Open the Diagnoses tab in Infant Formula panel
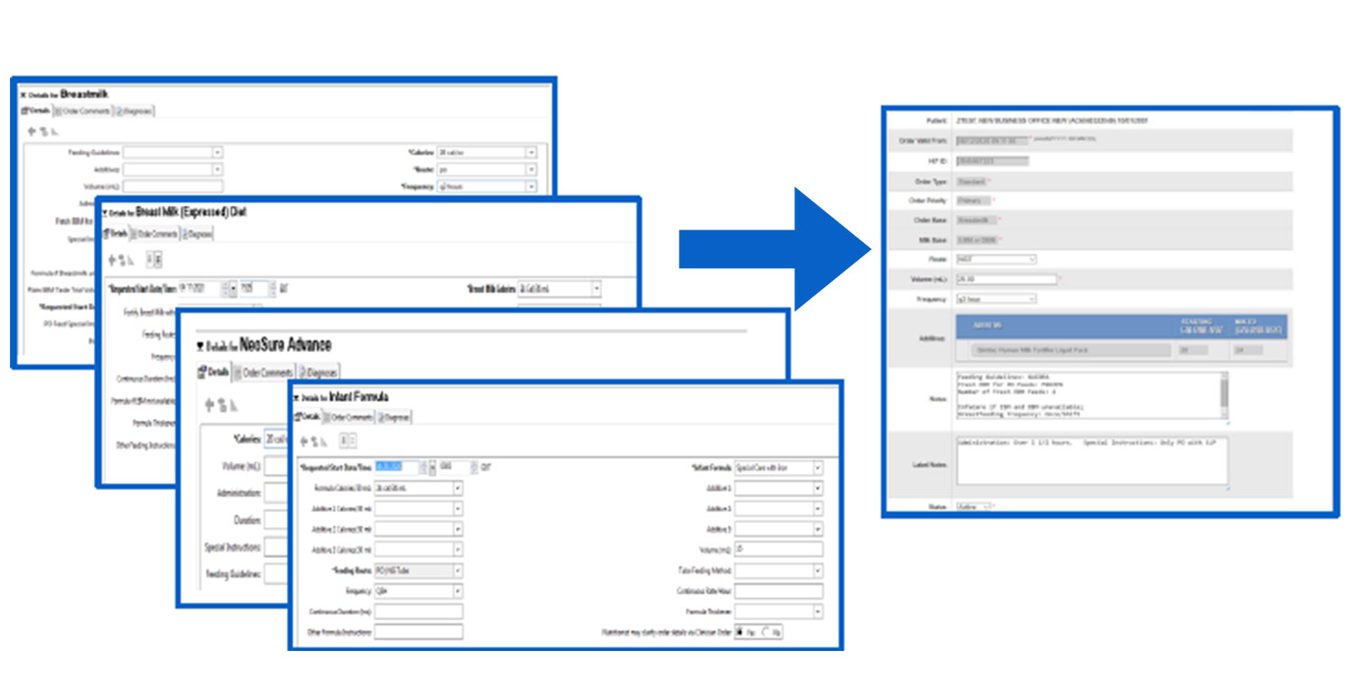 click(394, 417)
